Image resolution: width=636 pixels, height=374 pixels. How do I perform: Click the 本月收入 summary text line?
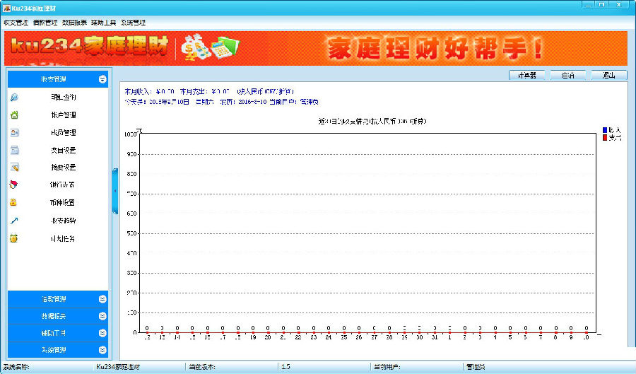point(209,92)
